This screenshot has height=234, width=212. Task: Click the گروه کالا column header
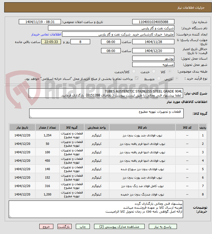pos(72,127)
